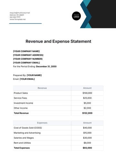Click the [YOUR COMPANY NAME] placeholder
Image resolution: width=116 pixels, height=164 pixels.
coord(26,51)
